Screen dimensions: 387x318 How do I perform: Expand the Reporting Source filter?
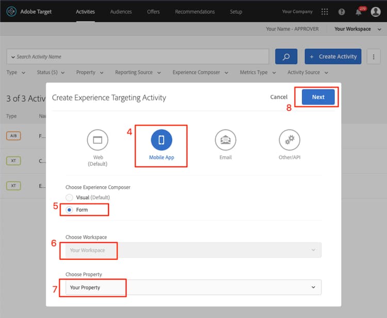coord(138,72)
